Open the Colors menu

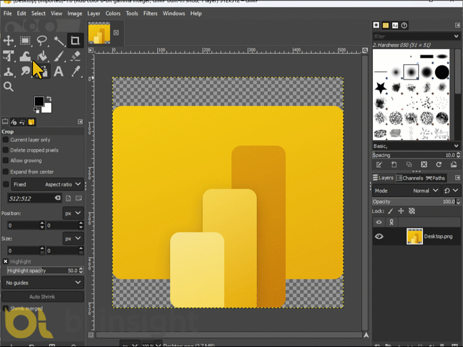113,13
